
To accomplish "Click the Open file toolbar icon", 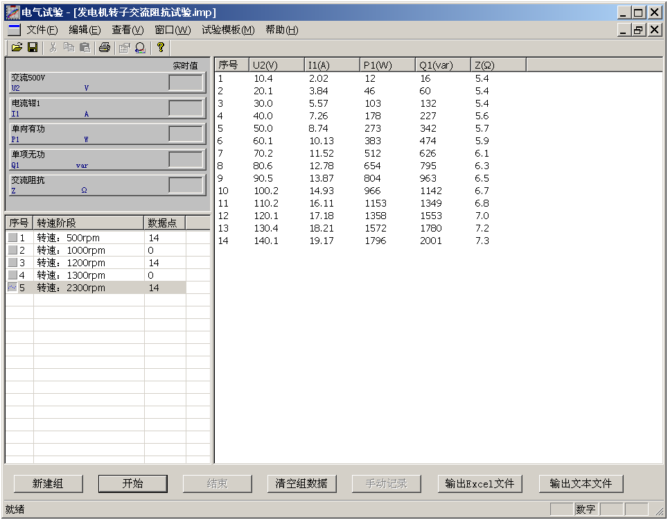I will point(16,47).
